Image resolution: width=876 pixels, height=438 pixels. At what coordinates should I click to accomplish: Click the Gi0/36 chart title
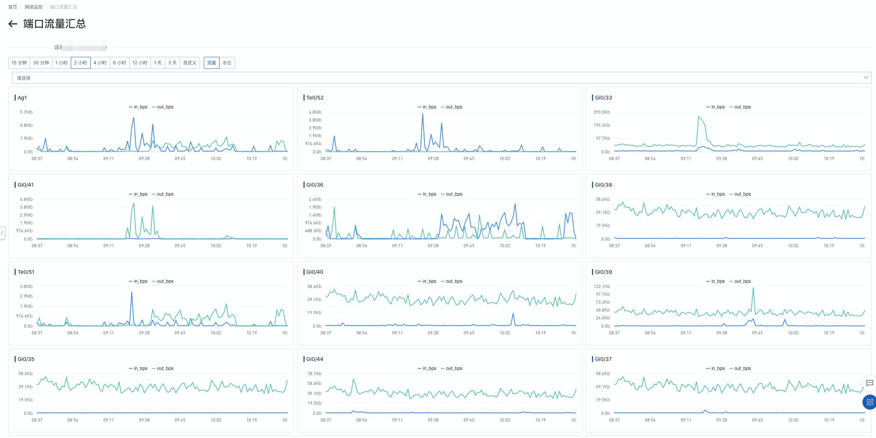(315, 185)
